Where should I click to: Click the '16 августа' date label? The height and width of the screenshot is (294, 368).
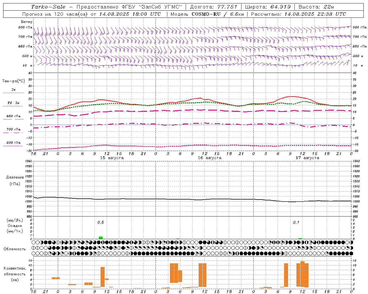210,158
